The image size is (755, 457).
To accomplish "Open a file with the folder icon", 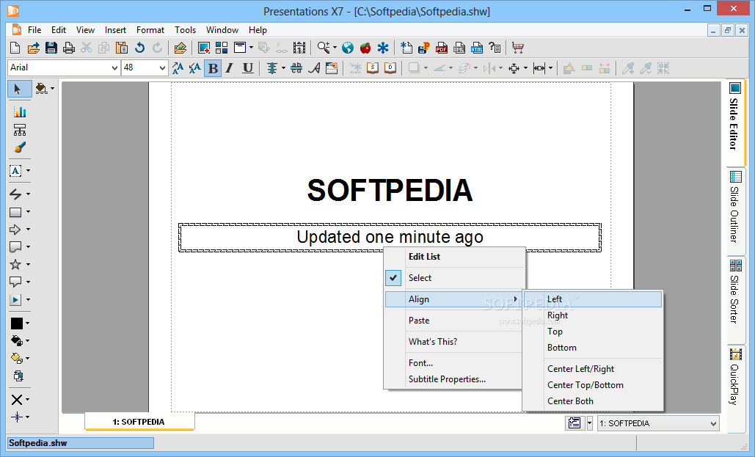I will [33, 48].
